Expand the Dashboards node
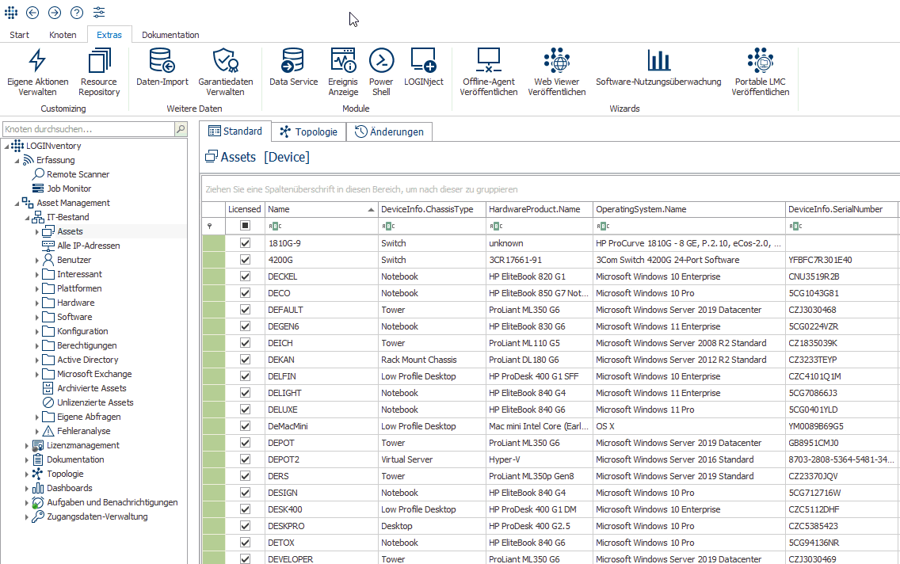The width and height of the screenshot is (900, 564). pyautogui.click(x=27, y=488)
